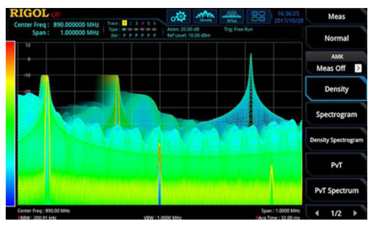Select the Density view icon
381x227 pixels.
point(205,17)
